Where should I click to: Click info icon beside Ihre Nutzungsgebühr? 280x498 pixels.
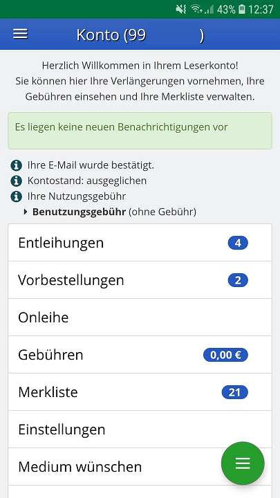pos(16,196)
